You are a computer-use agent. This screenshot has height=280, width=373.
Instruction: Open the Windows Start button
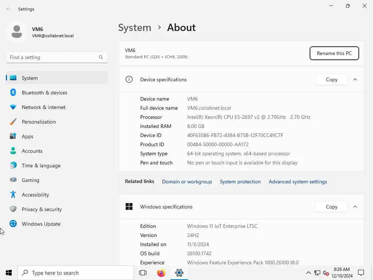click(x=9, y=273)
